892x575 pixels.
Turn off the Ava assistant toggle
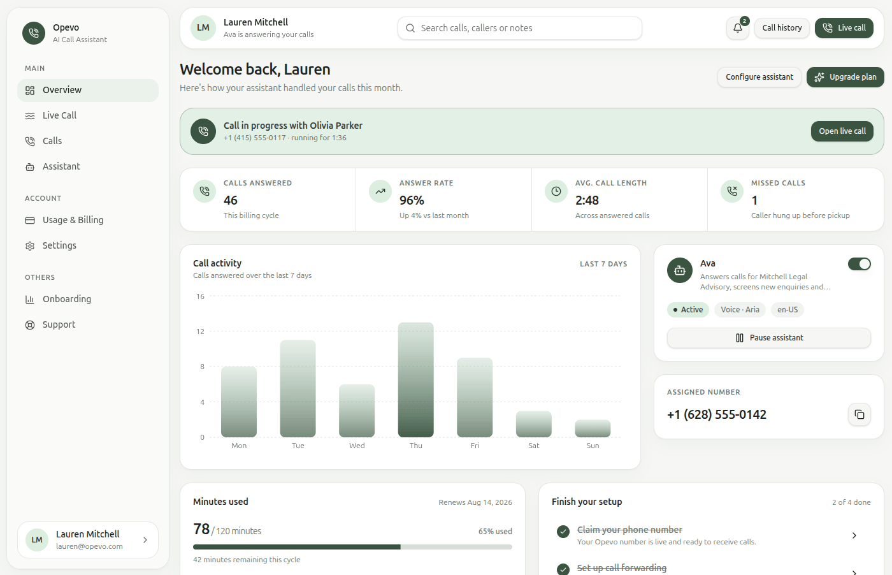[x=860, y=264]
